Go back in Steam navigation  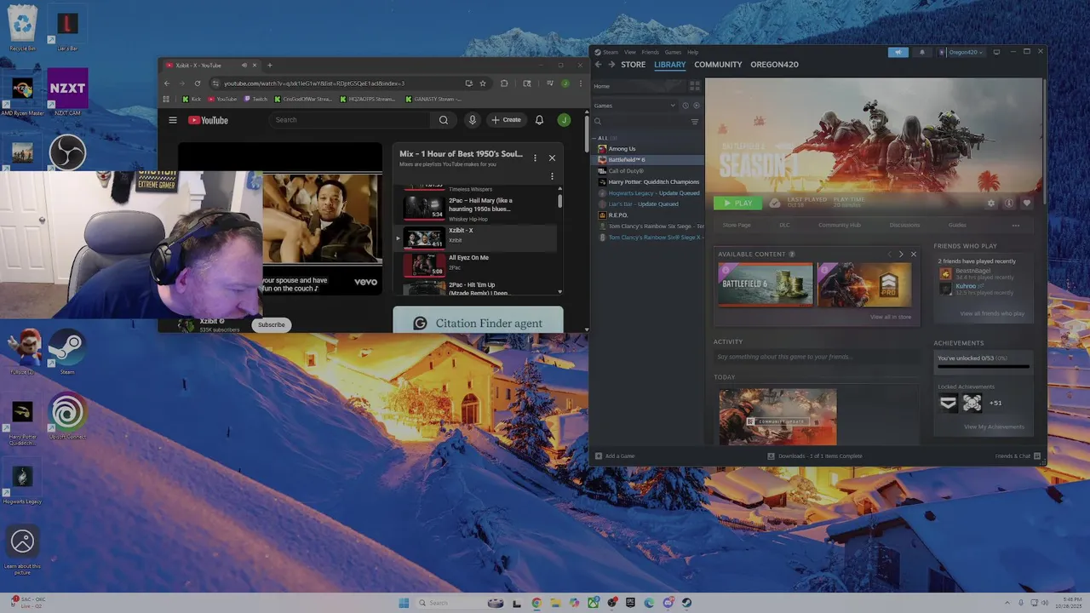click(x=598, y=65)
